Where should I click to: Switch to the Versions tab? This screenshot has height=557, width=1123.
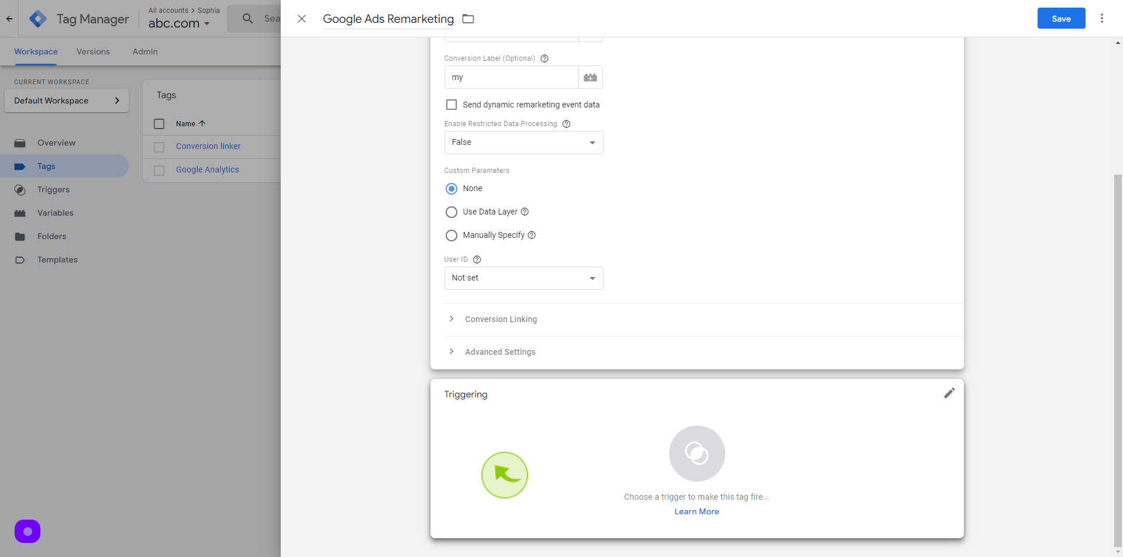point(93,51)
